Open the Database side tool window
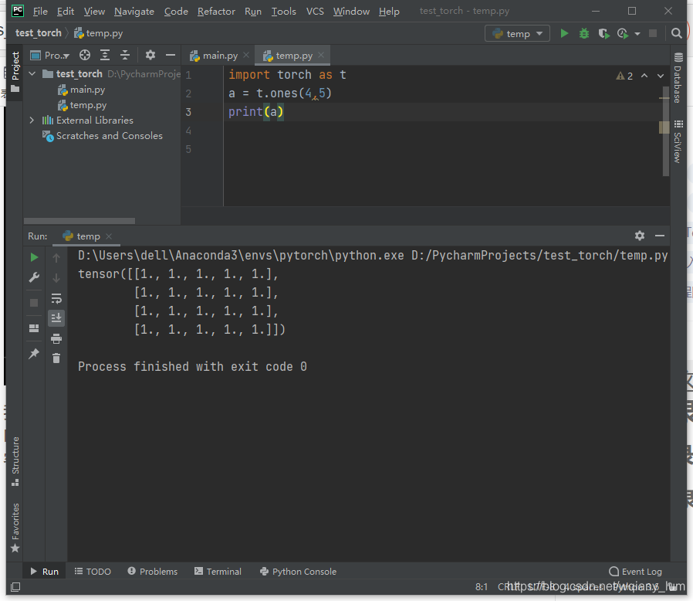This screenshot has width=693, height=601. click(678, 78)
